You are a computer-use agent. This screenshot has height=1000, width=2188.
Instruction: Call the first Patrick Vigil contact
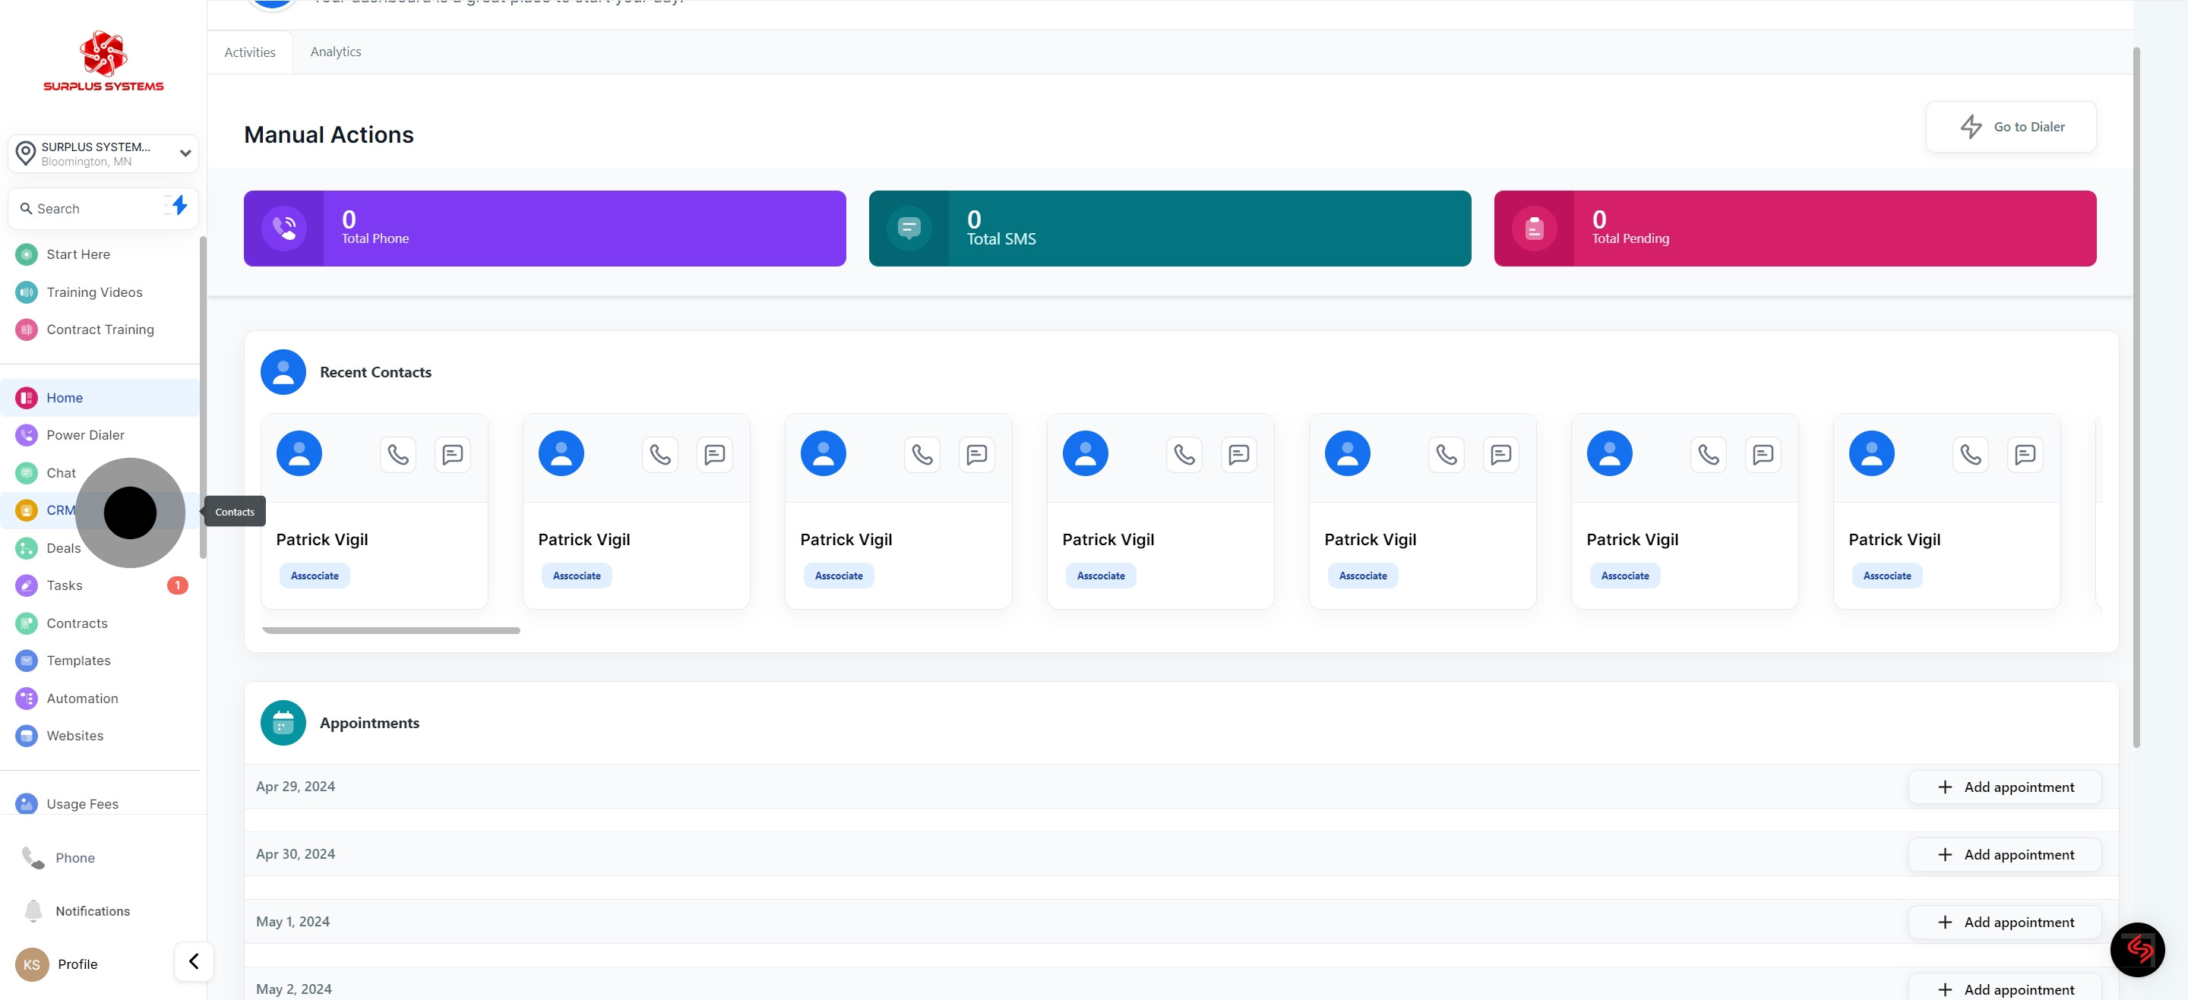(x=397, y=454)
